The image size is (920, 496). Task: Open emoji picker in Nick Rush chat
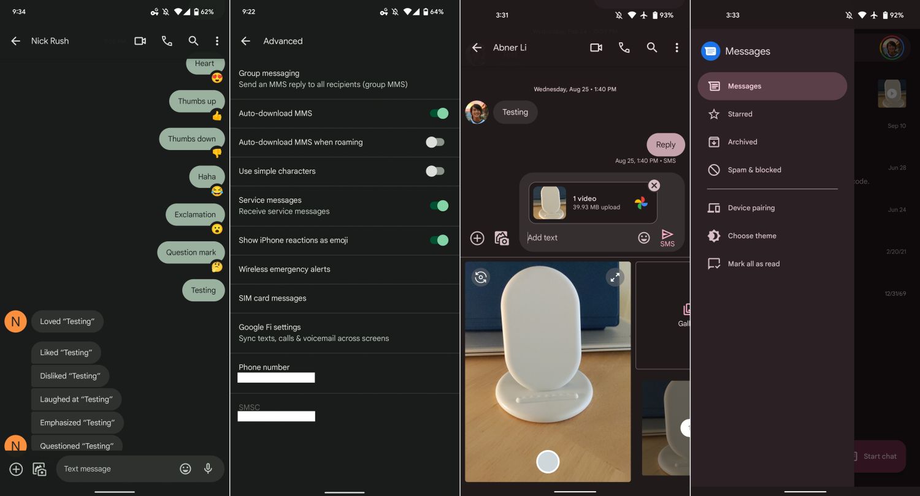tap(185, 468)
